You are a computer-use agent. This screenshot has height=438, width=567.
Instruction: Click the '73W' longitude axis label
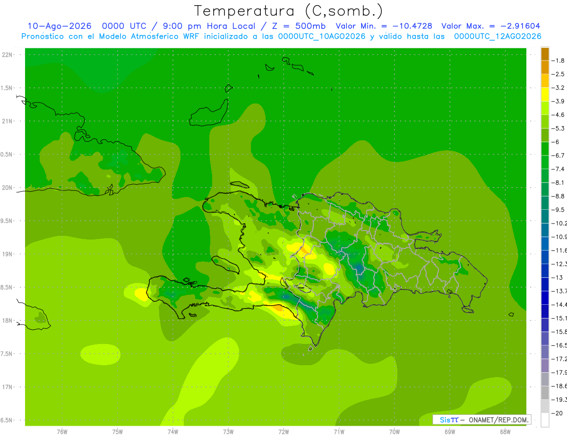[x=228, y=432]
